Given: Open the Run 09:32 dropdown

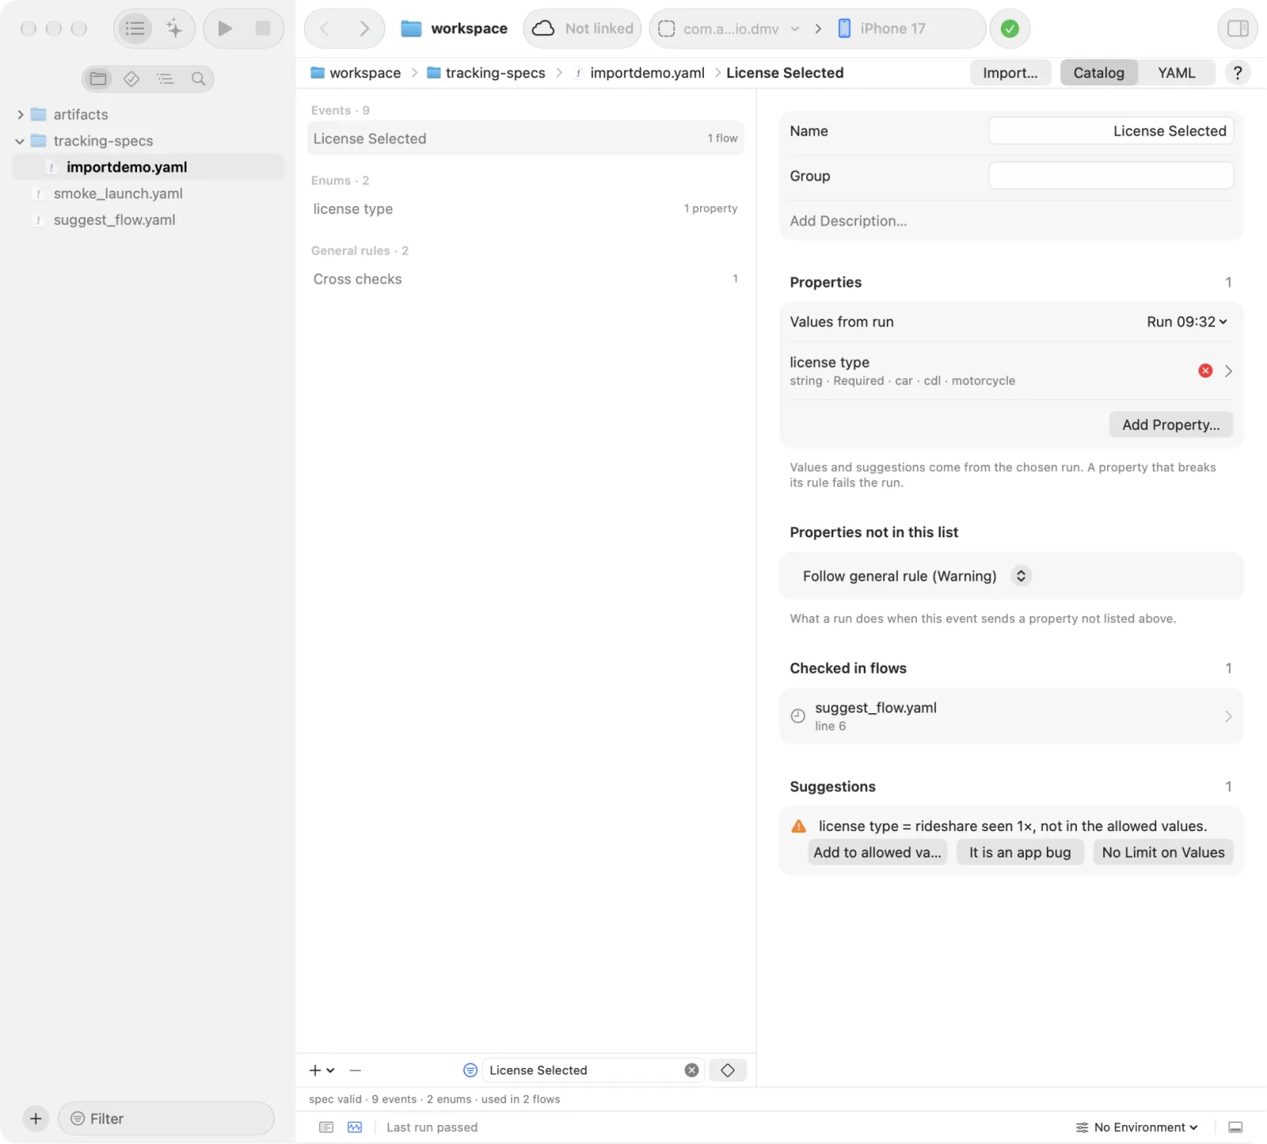Looking at the screenshot, I should [1186, 322].
